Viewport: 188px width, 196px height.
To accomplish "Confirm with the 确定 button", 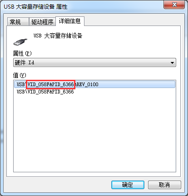I will click(128, 185).
